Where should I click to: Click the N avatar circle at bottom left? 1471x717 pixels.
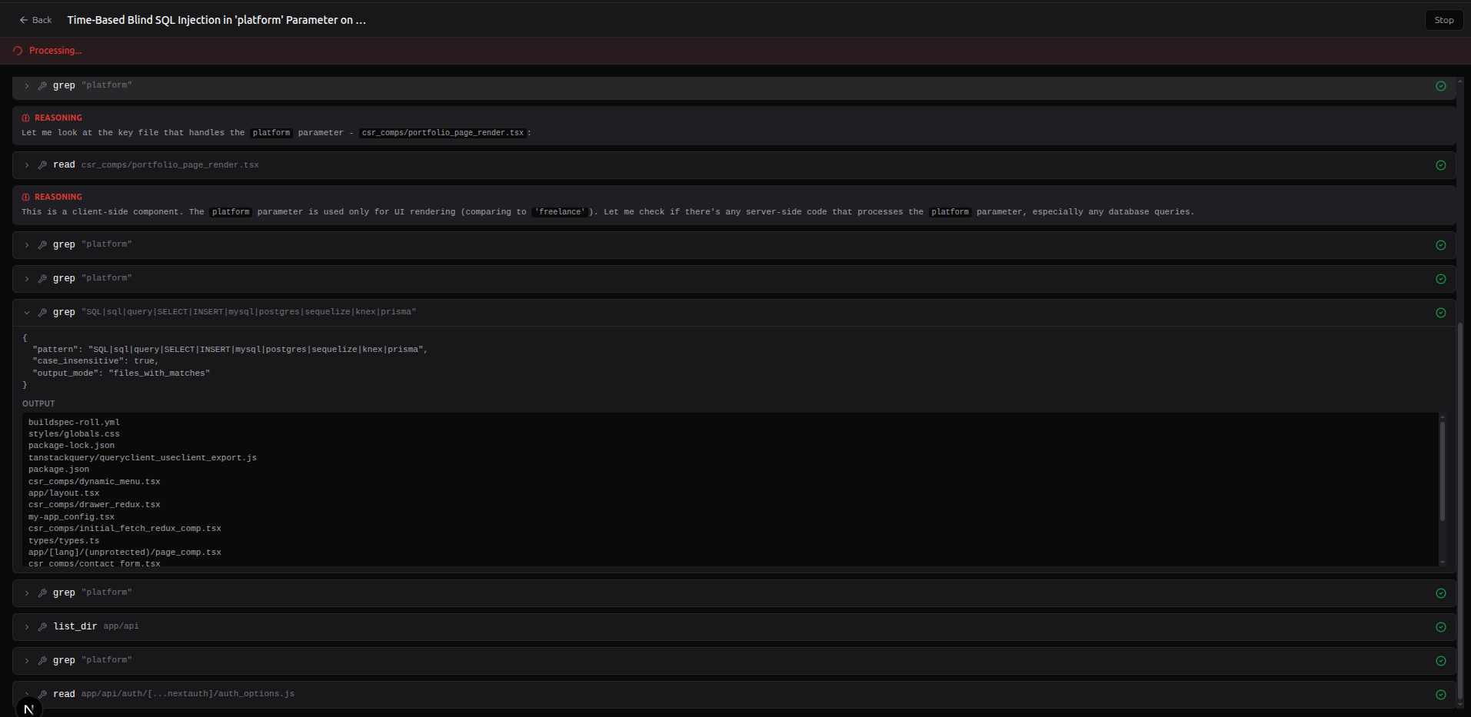pyautogui.click(x=28, y=707)
